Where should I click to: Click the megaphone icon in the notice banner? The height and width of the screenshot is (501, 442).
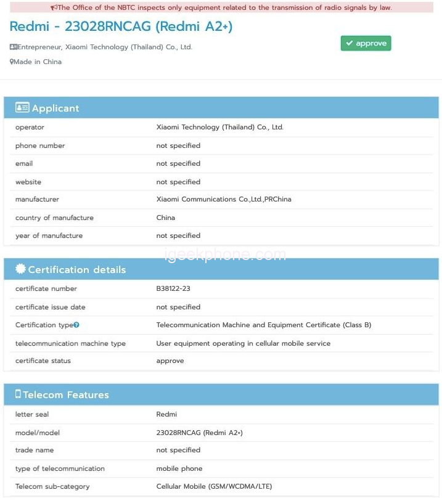pyautogui.click(x=54, y=8)
